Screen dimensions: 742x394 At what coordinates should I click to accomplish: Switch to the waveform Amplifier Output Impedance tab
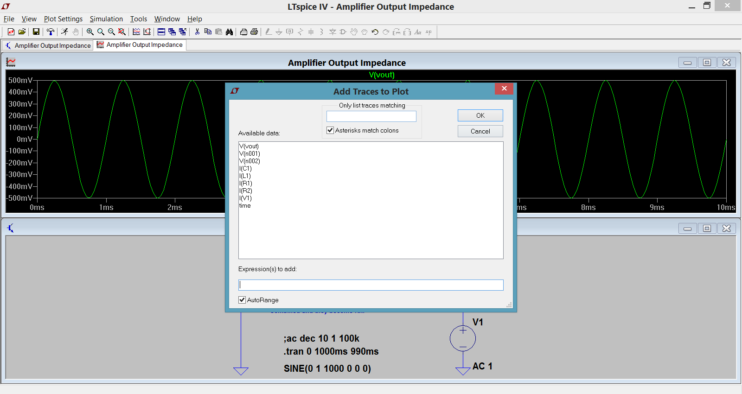140,45
